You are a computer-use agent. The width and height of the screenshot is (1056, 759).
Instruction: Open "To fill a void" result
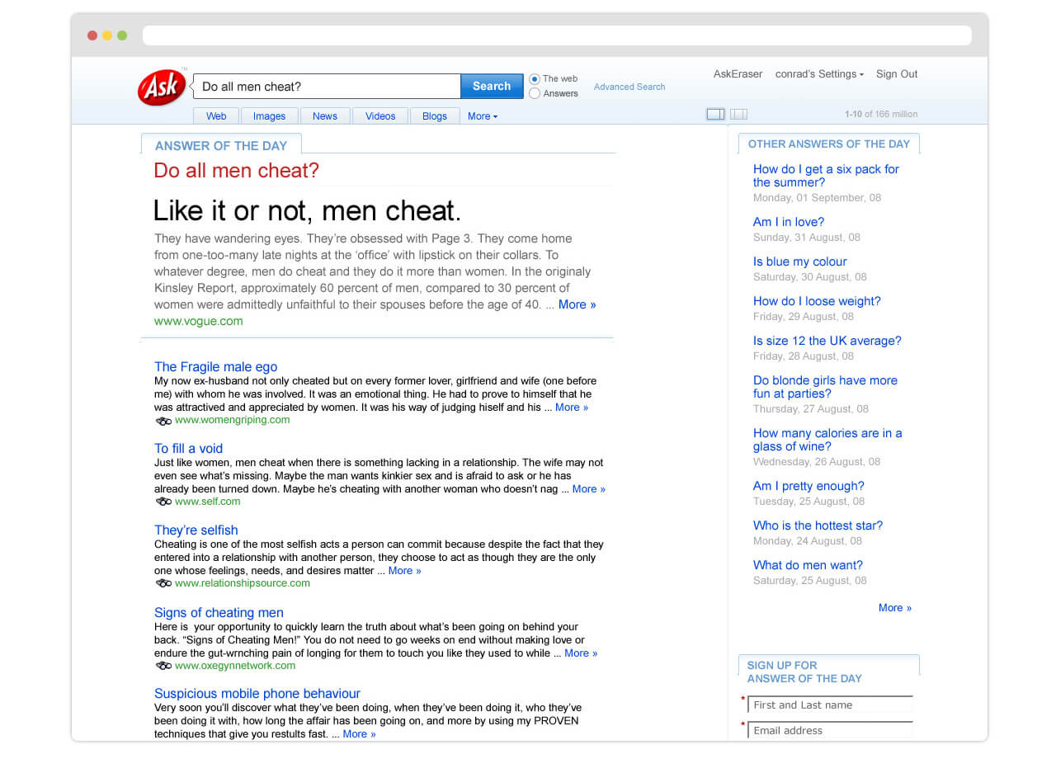(189, 449)
